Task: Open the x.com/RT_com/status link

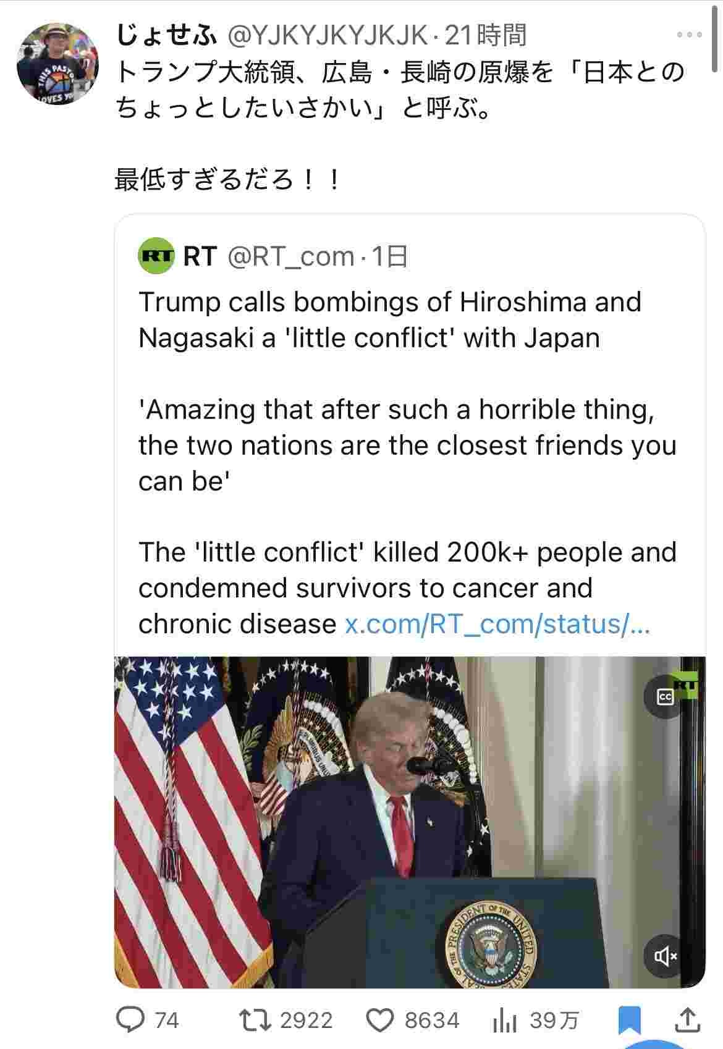Action: tap(497, 624)
